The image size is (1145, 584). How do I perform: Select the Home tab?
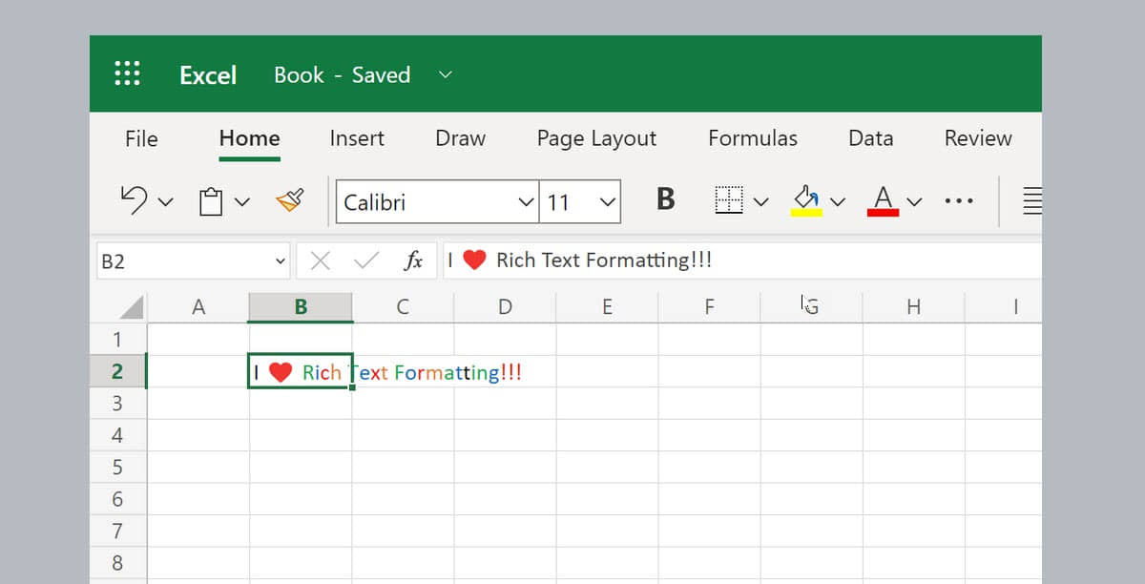(249, 138)
